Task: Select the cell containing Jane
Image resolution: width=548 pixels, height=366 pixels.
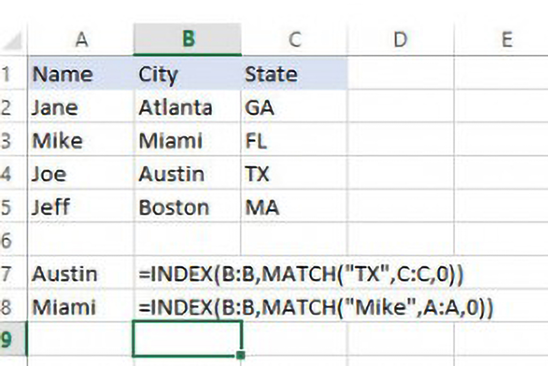Action: [x=81, y=108]
